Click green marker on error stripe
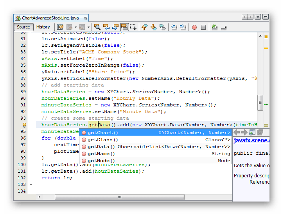Screen dimensions: 282x214 [x=266, y=104]
